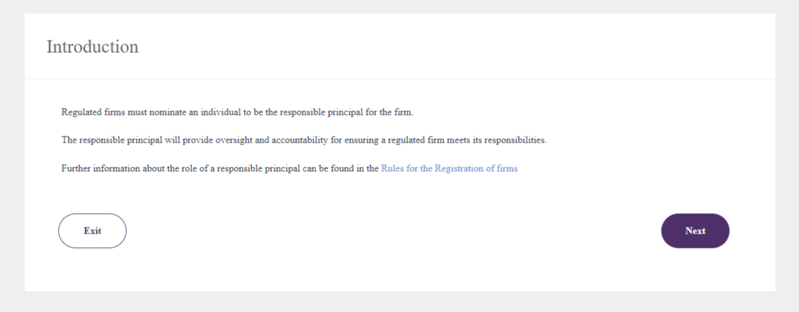Click the Introduction heading
The width and height of the screenshot is (799, 312).
tap(92, 47)
